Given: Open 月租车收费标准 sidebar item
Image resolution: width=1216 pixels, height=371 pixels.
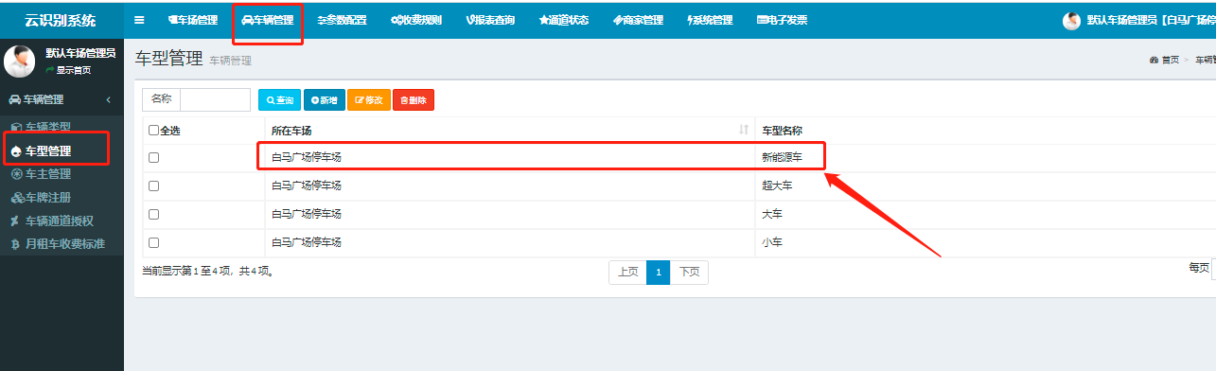Looking at the screenshot, I should pyautogui.click(x=58, y=244).
